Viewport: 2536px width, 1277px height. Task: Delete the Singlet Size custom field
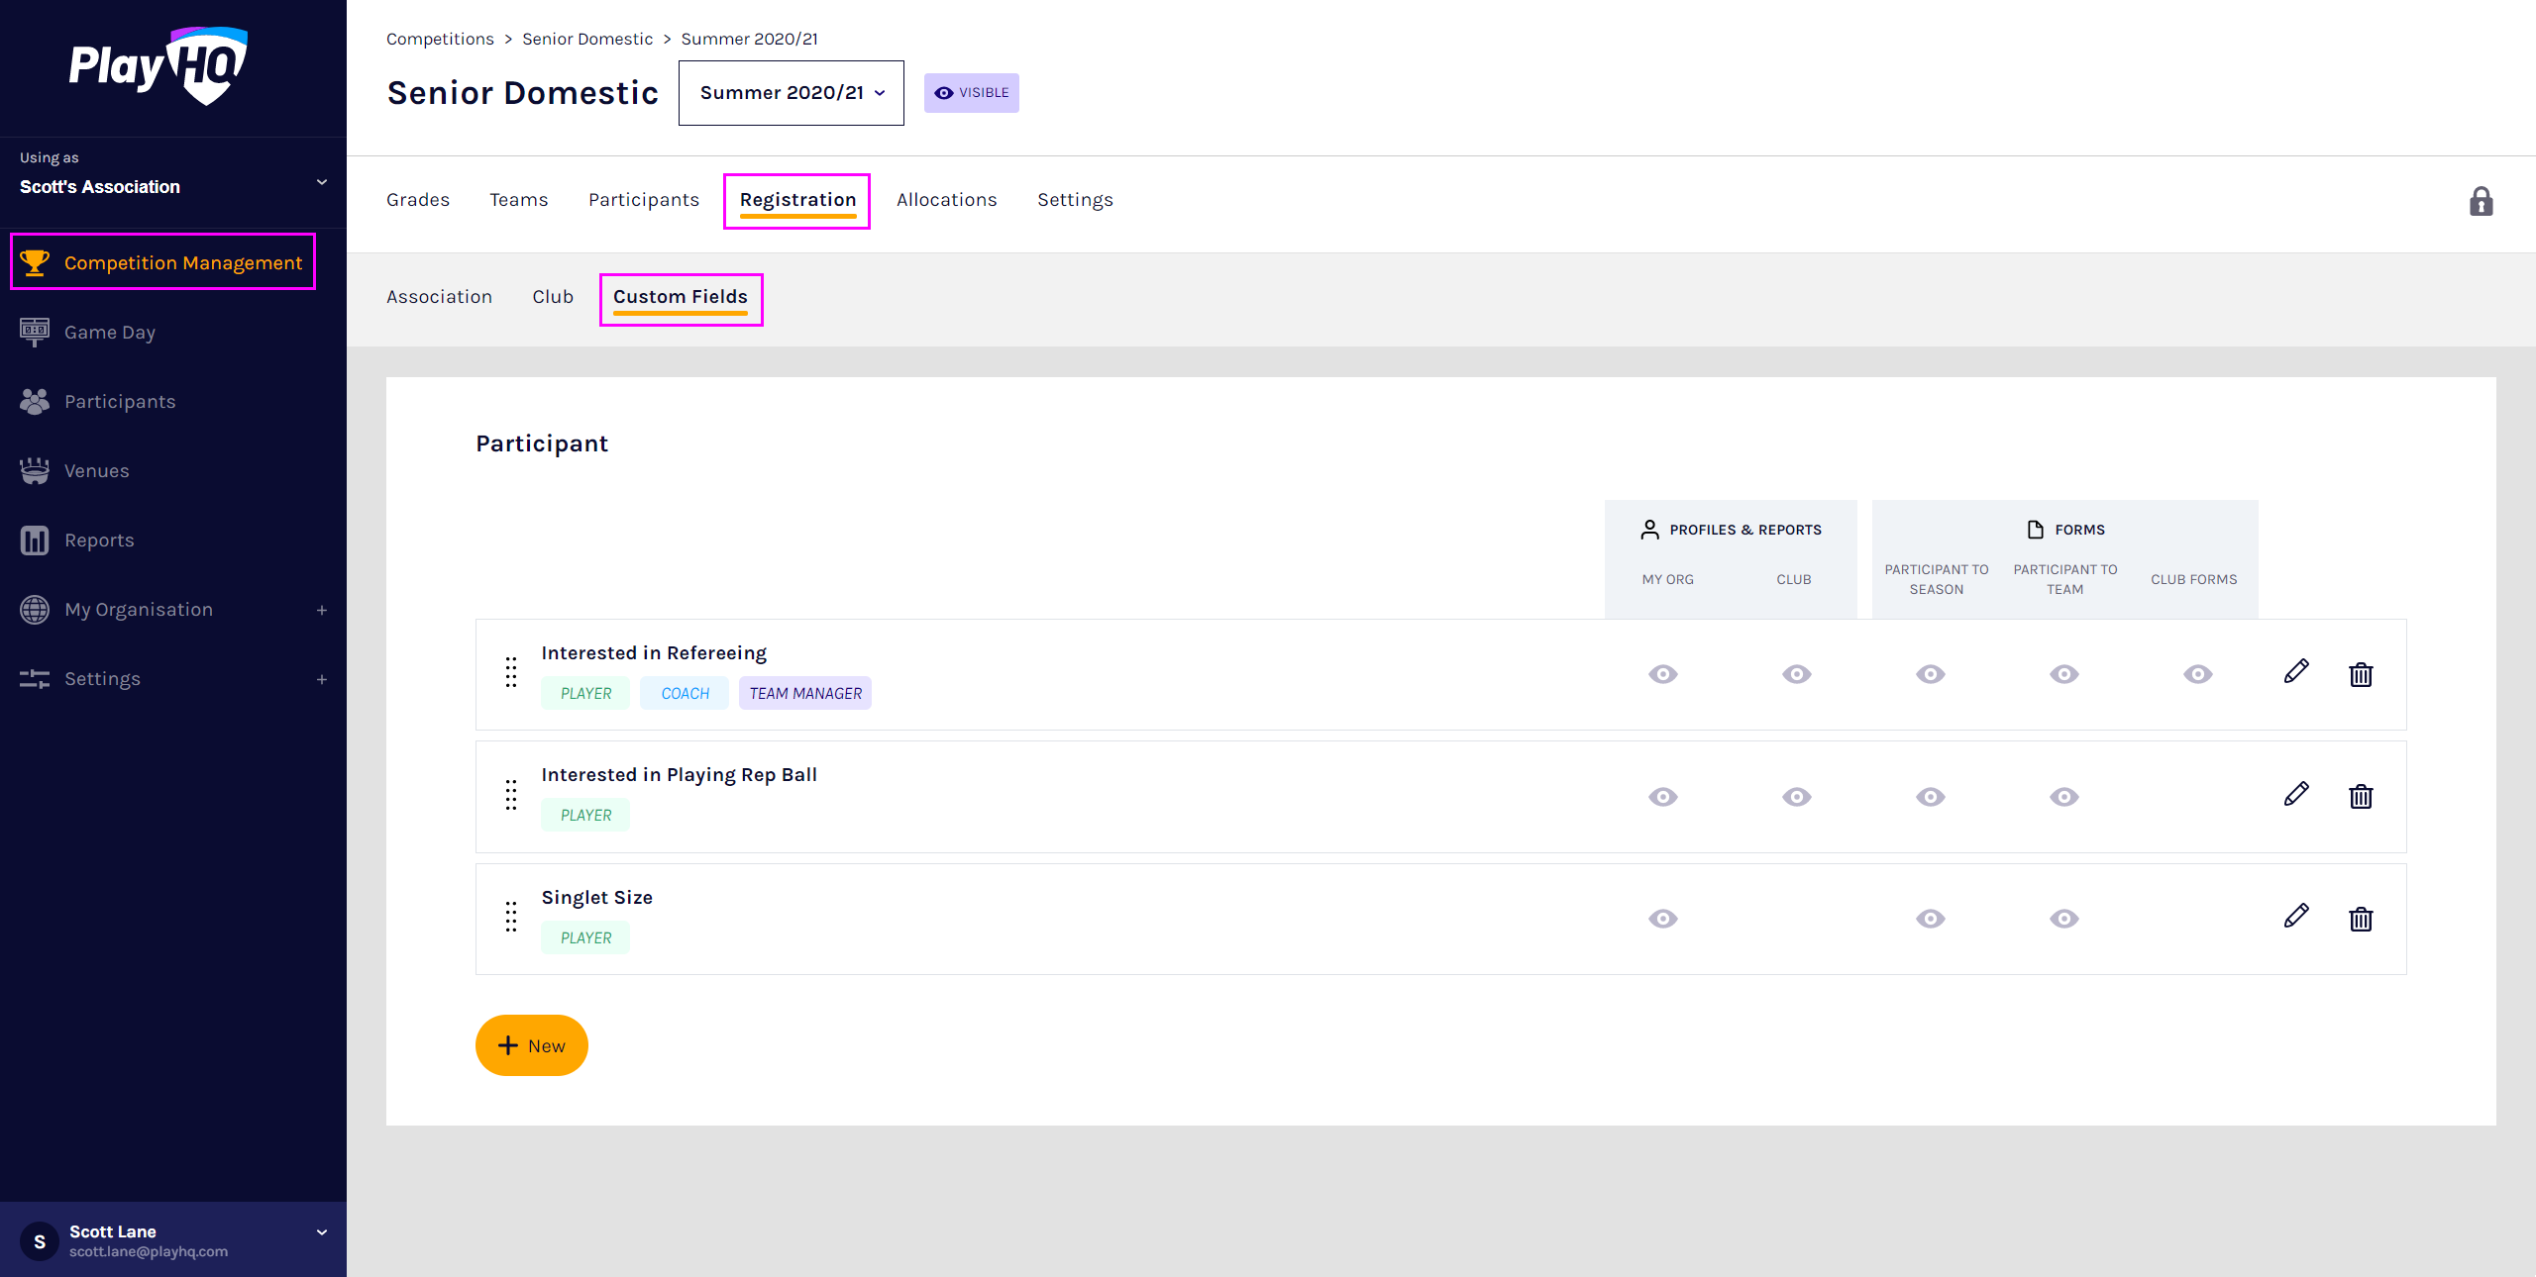tap(2361, 919)
